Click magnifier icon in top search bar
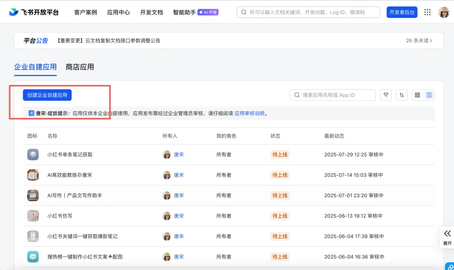Screen dimensions: 454x270 click(x=244, y=12)
